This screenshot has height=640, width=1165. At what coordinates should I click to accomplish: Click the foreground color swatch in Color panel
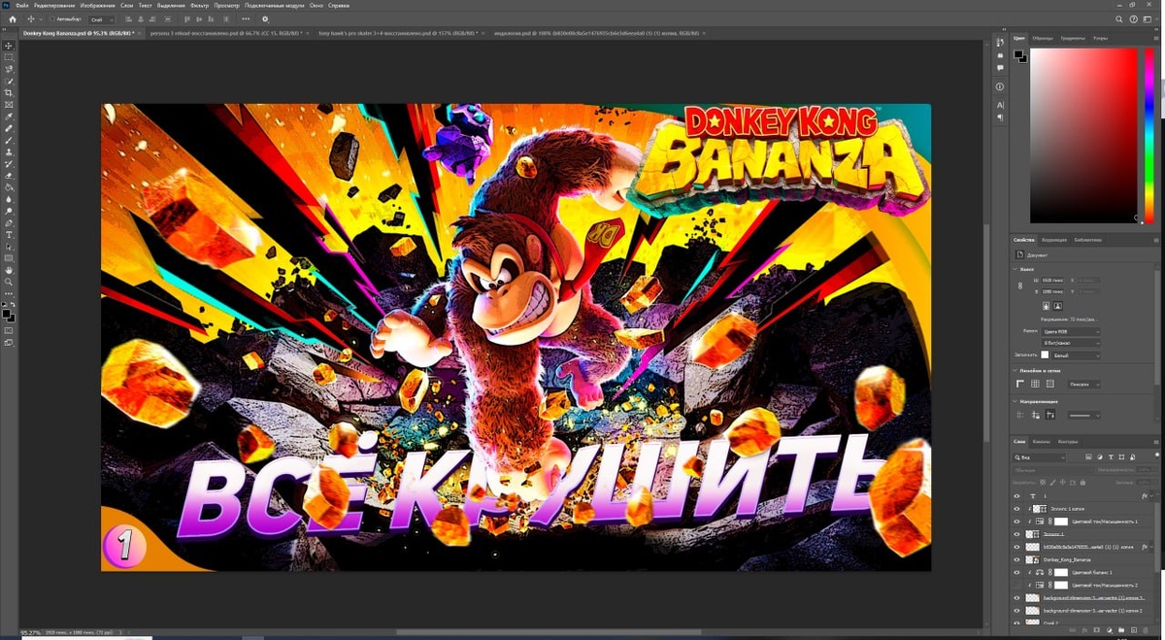pyautogui.click(x=1019, y=54)
